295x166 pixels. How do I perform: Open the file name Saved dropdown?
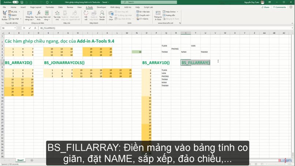tap(109, 2)
